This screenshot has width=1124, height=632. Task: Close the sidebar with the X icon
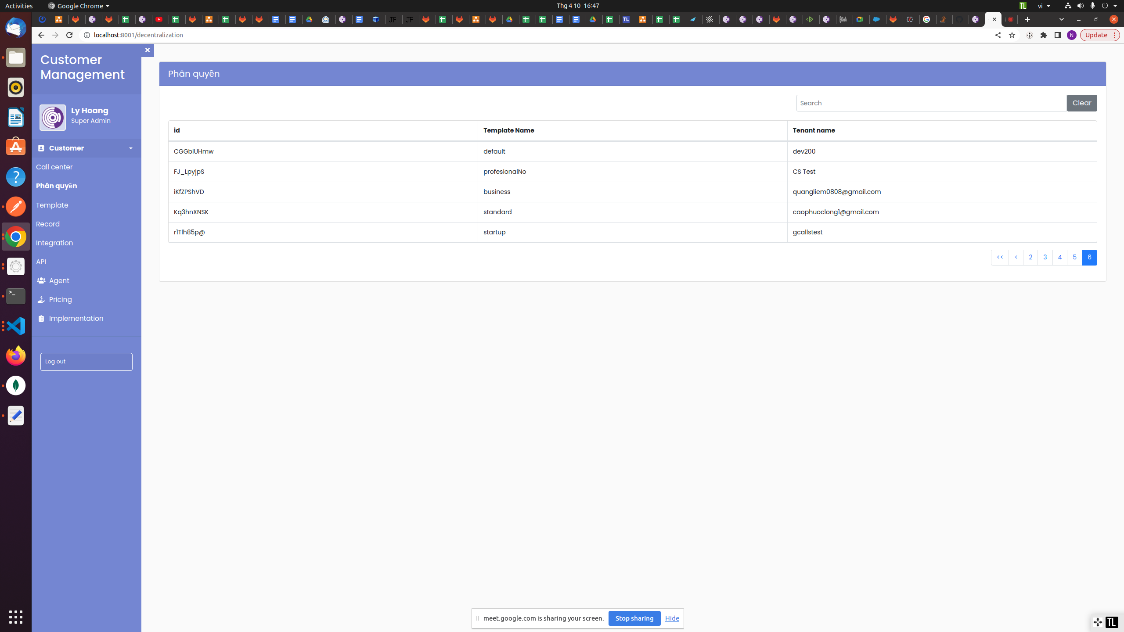pos(148,50)
